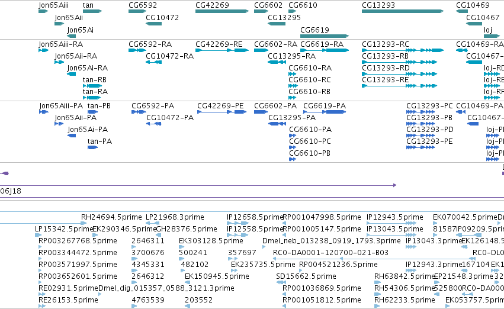Image resolution: width=504 pixels, height=309 pixels.
Task: Select the 3700676 feature label
Action: pos(148,253)
